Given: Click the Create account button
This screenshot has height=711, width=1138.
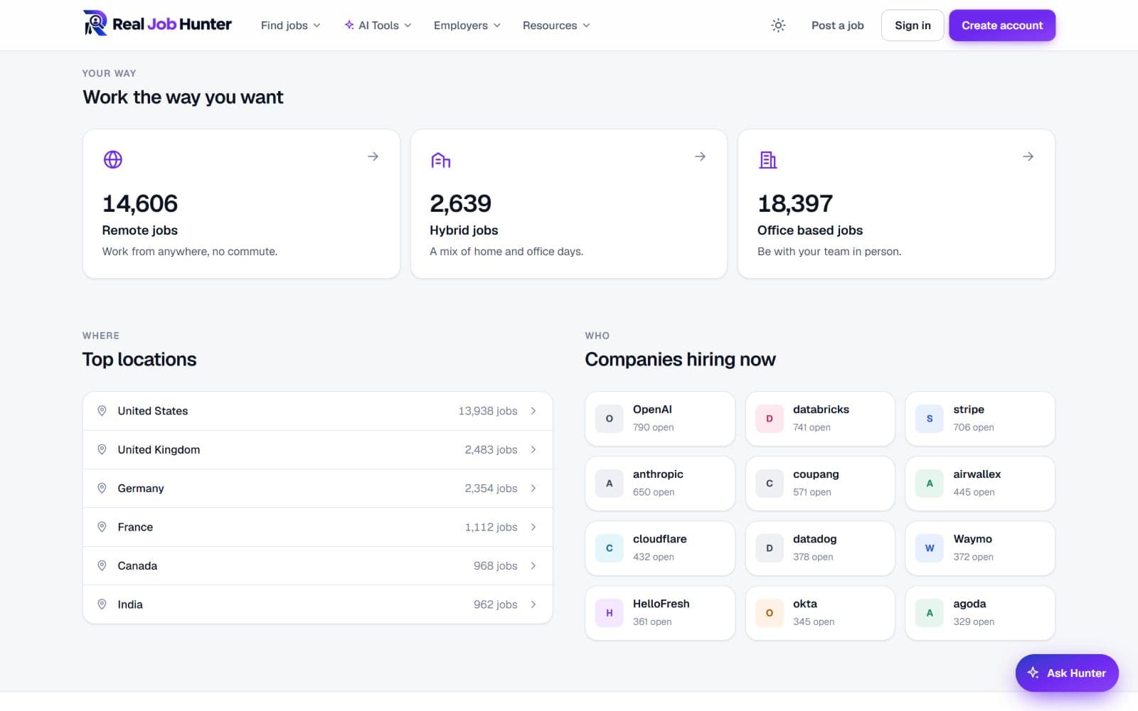Looking at the screenshot, I should 1001,25.
